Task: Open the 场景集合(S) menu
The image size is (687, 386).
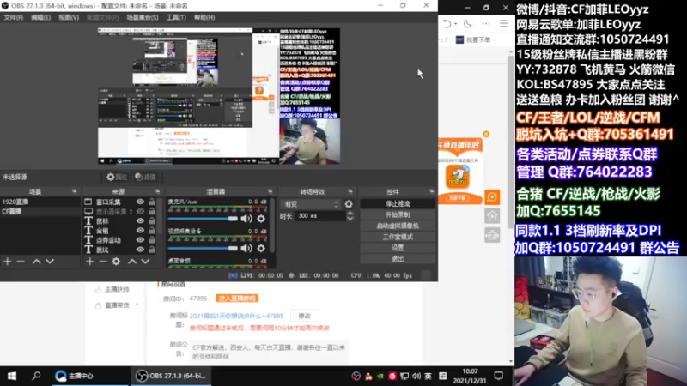Action: tap(143, 17)
